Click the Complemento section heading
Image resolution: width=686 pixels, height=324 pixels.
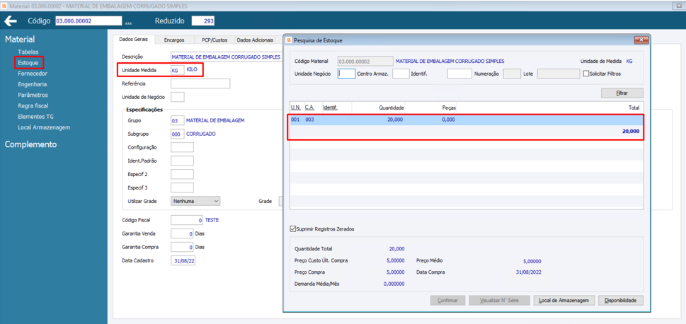[30, 144]
